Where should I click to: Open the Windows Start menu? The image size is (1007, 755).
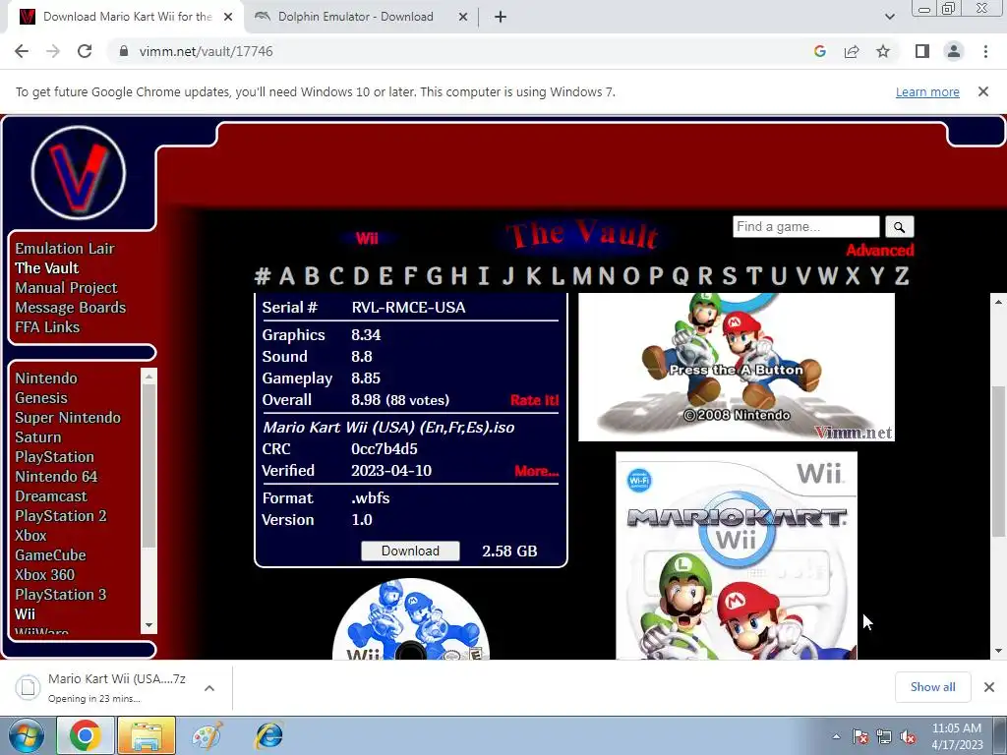26,735
